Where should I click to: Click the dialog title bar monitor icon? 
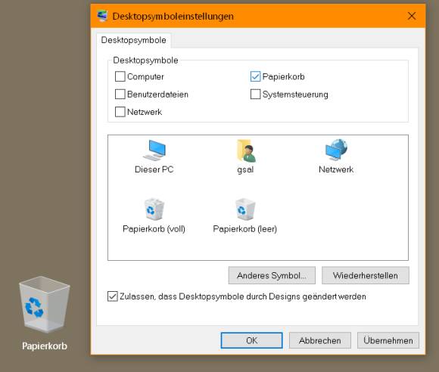(102, 16)
